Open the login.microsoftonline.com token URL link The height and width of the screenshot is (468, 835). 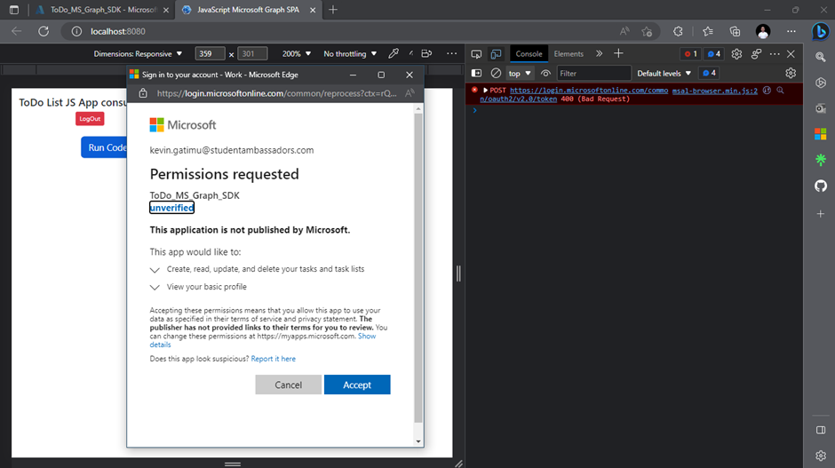574,94
